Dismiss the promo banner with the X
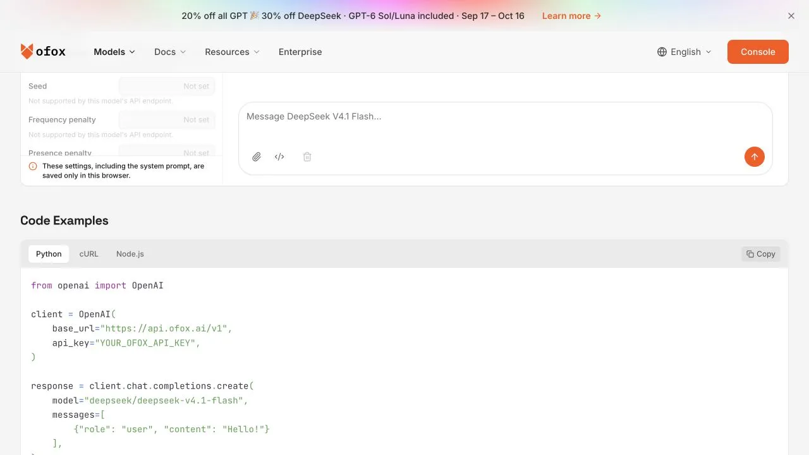Viewport: 809px width, 455px height. click(791, 16)
